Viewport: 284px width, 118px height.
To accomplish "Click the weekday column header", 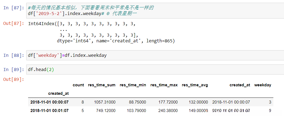I will (x=262, y=85).
